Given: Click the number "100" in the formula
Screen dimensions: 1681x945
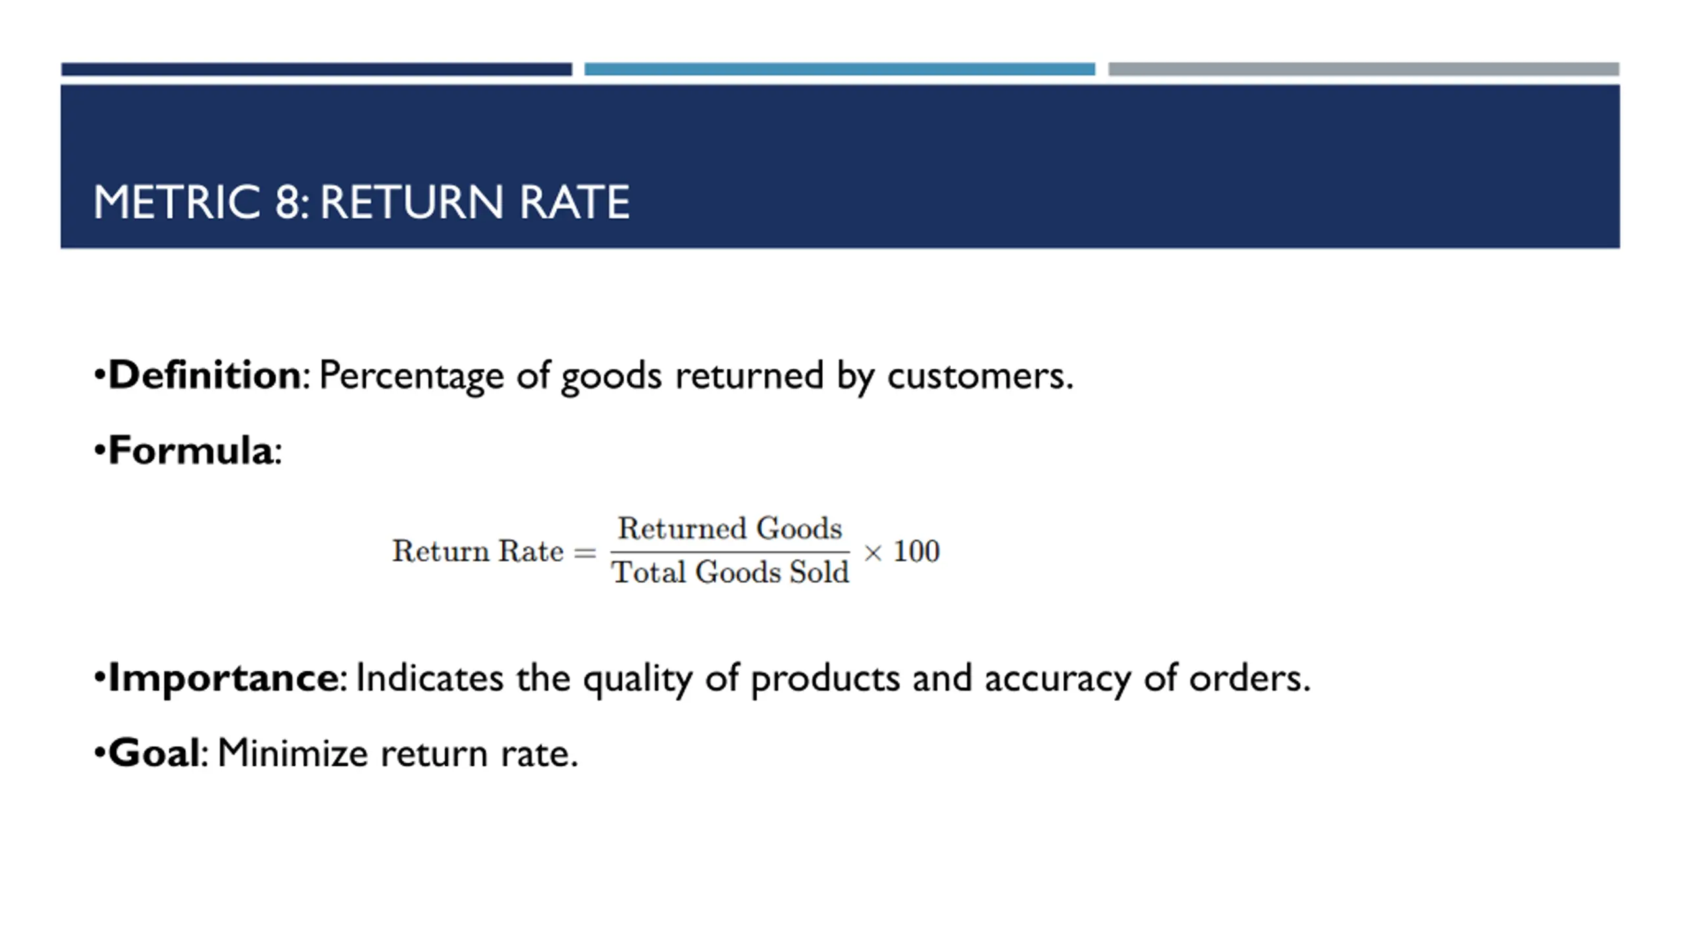Looking at the screenshot, I should tap(917, 551).
